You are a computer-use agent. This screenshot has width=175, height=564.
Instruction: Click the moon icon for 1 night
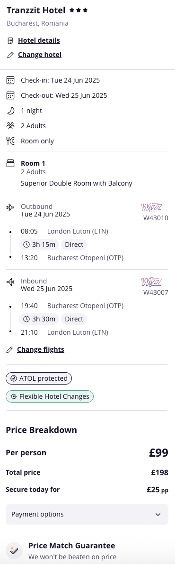click(x=10, y=111)
